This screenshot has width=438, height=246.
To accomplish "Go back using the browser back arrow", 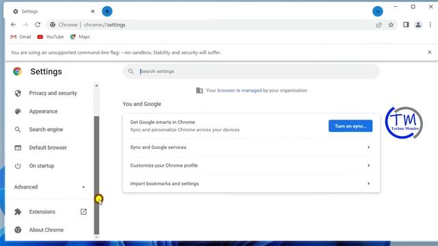I will click(14, 25).
